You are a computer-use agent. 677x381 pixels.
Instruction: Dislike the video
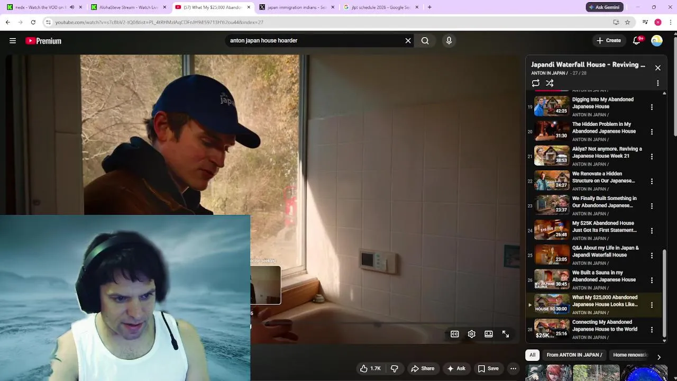click(394, 368)
